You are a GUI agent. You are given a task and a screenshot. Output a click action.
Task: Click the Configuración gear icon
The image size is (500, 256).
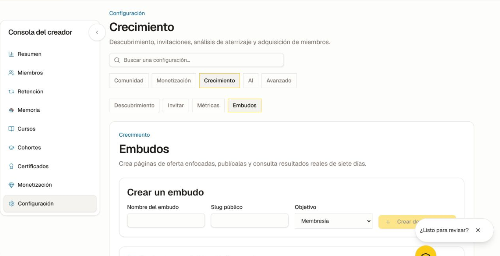click(x=11, y=204)
